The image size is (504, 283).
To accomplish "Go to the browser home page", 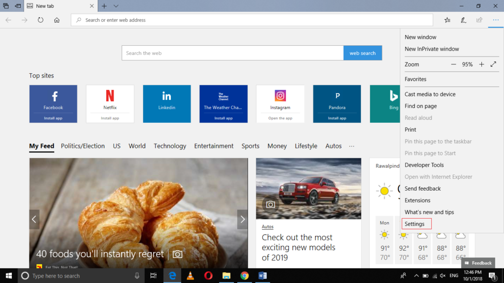I will pyautogui.click(x=56, y=20).
